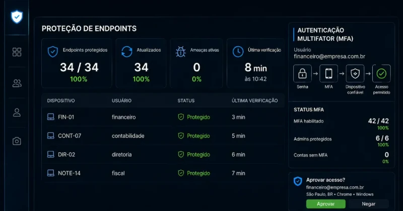Click the 7 min last check value

(x=238, y=173)
